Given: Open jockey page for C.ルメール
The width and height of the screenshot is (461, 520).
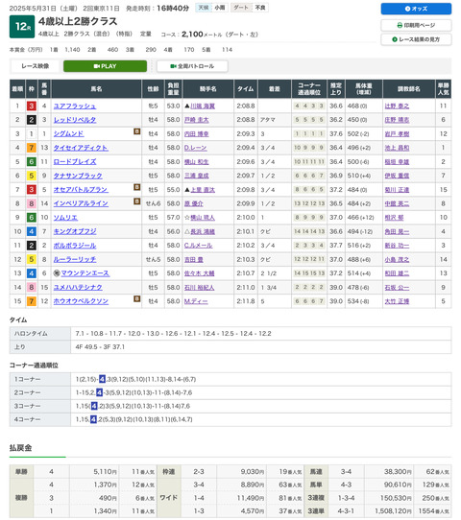Looking at the screenshot, I should [x=198, y=246].
